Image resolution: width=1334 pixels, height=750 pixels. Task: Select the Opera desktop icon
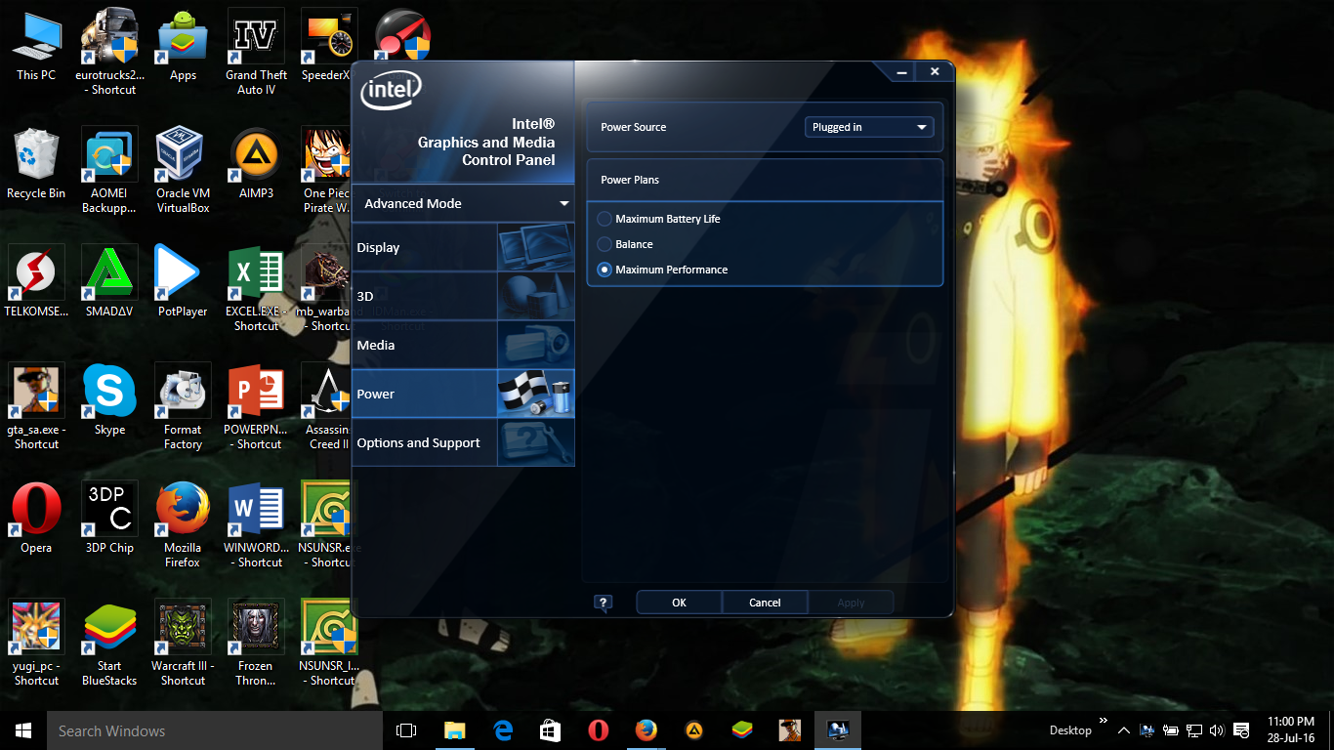(36, 520)
